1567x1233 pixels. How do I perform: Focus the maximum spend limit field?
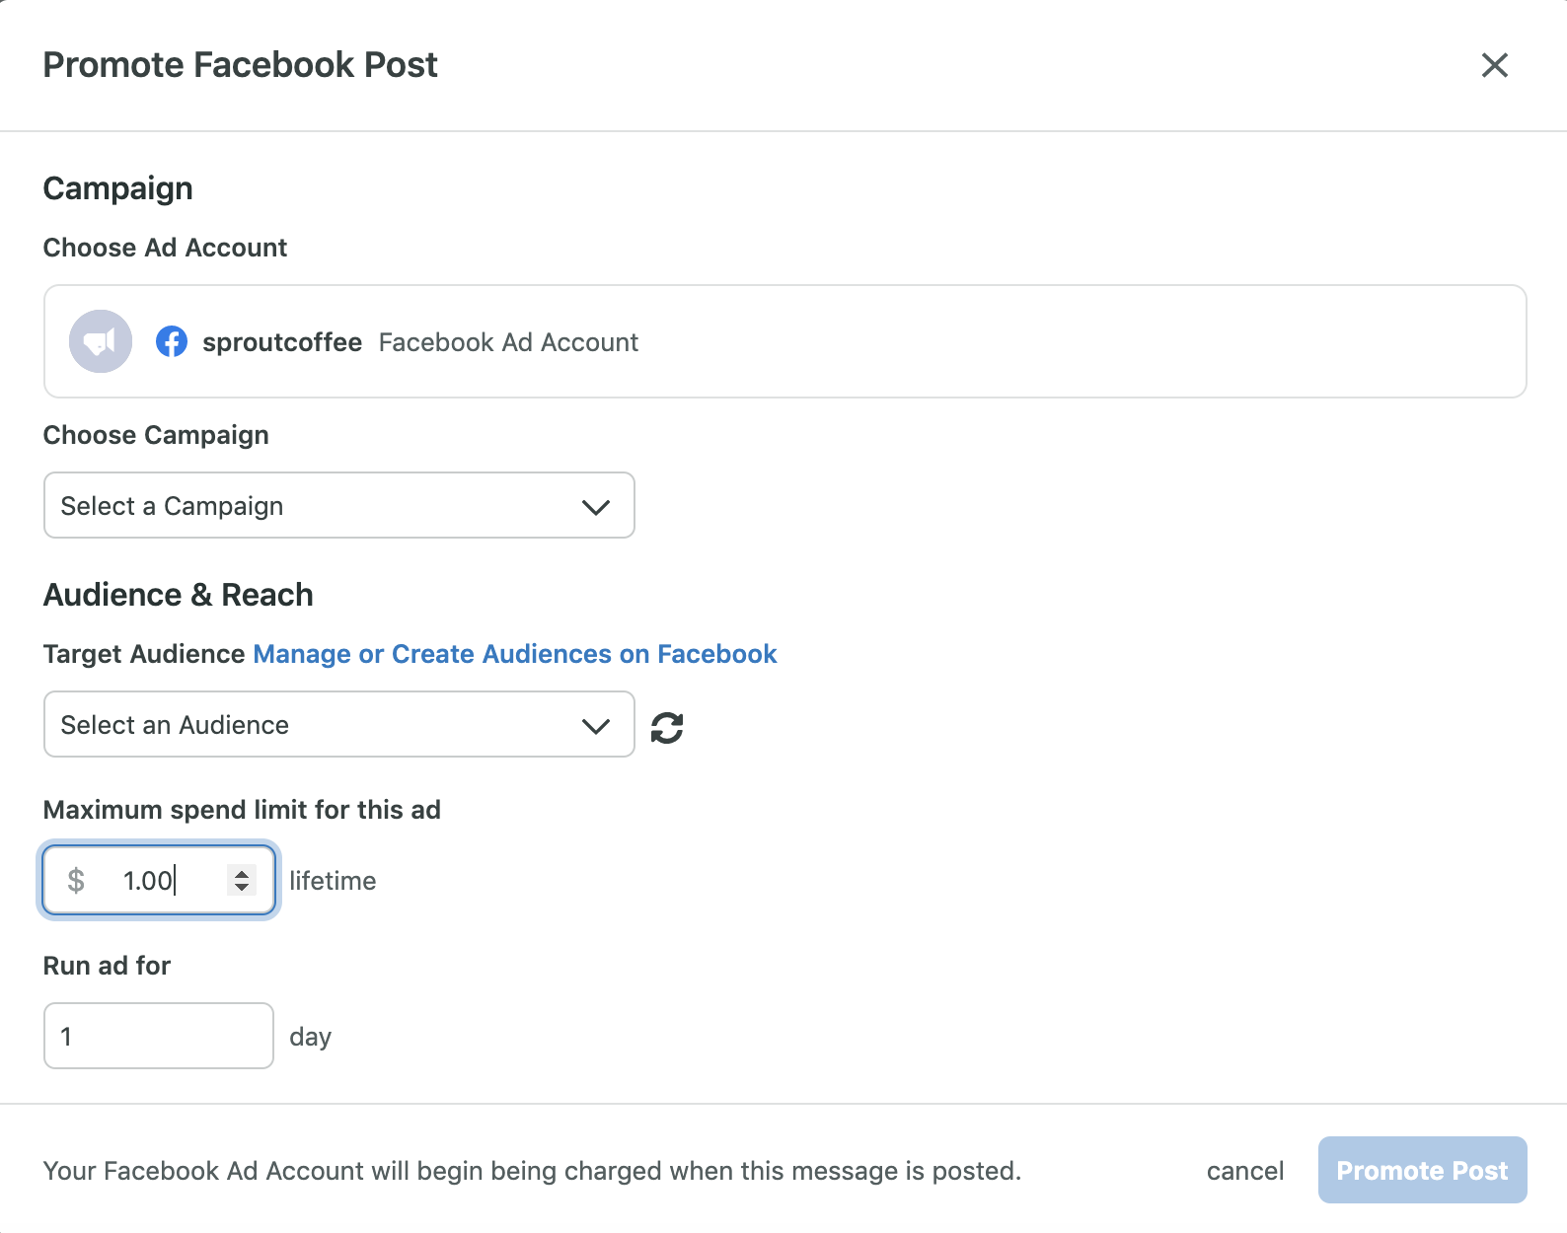[159, 880]
